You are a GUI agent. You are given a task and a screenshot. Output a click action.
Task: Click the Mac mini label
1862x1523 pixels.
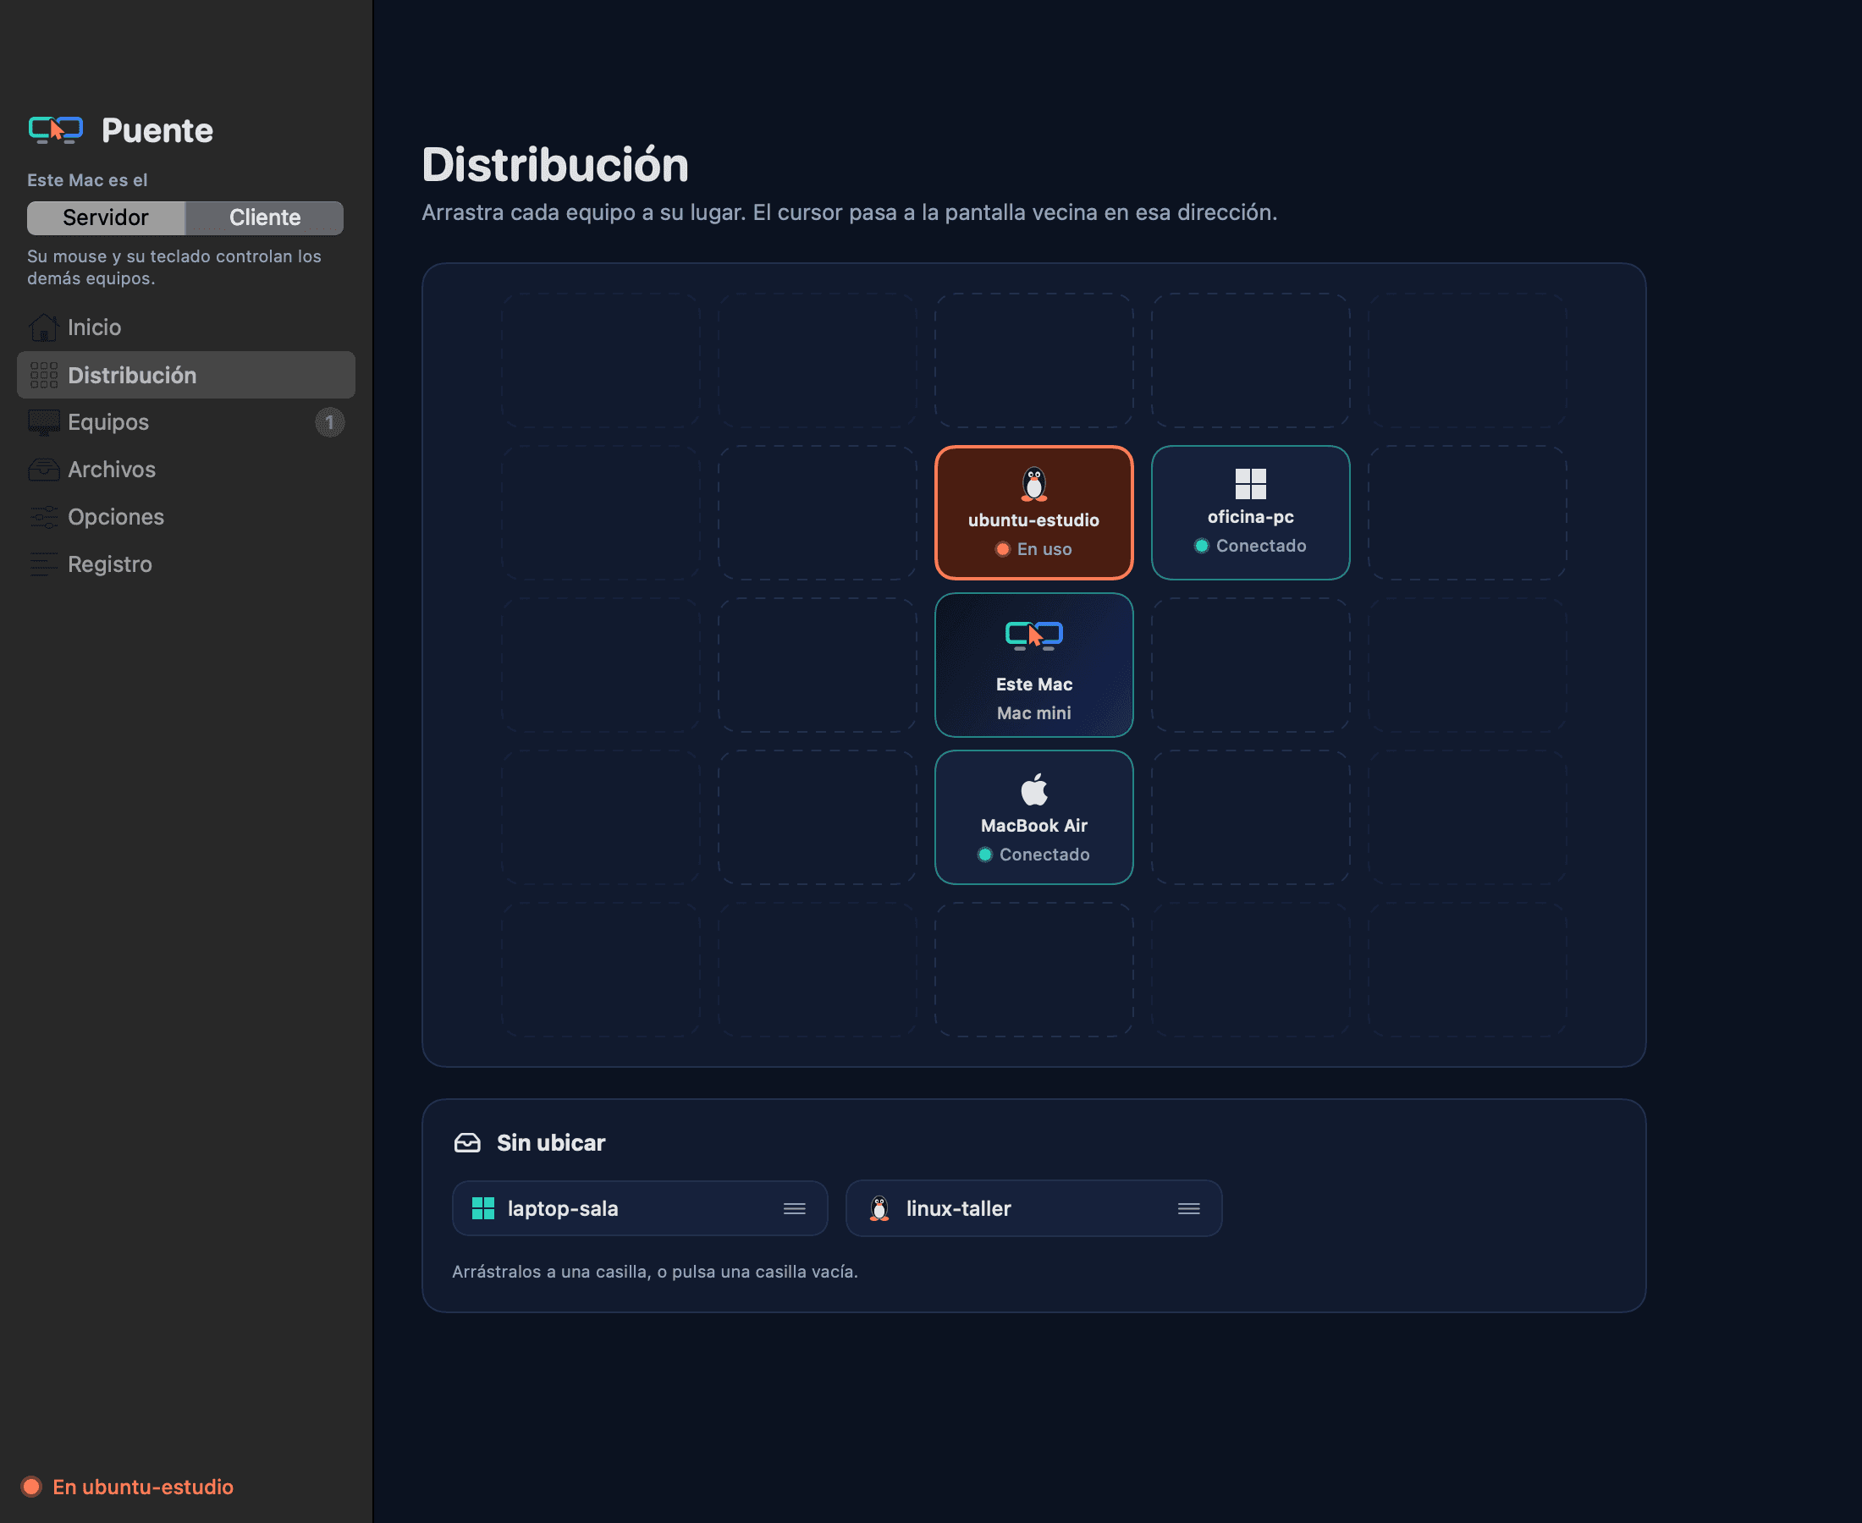pyautogui.click(x=1033, y=713)
